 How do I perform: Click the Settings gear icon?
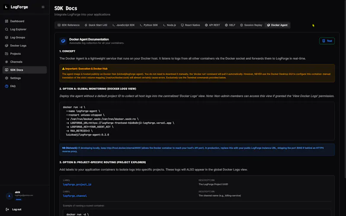[x=6, y=78]
